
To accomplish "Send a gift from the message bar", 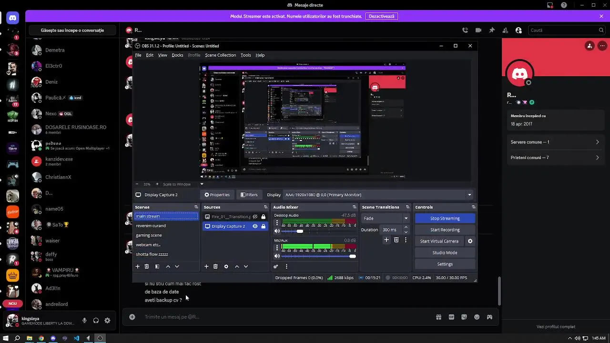I will [438, 317].
